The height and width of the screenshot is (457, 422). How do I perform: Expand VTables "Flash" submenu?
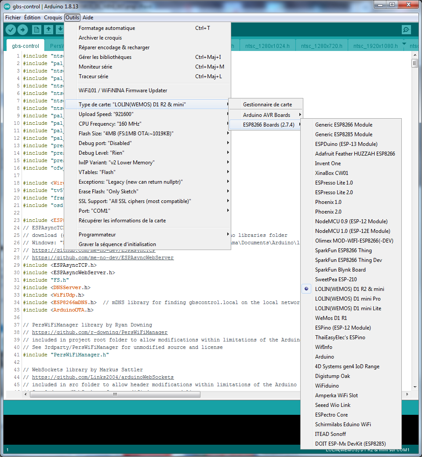click(x=148, y=172)
